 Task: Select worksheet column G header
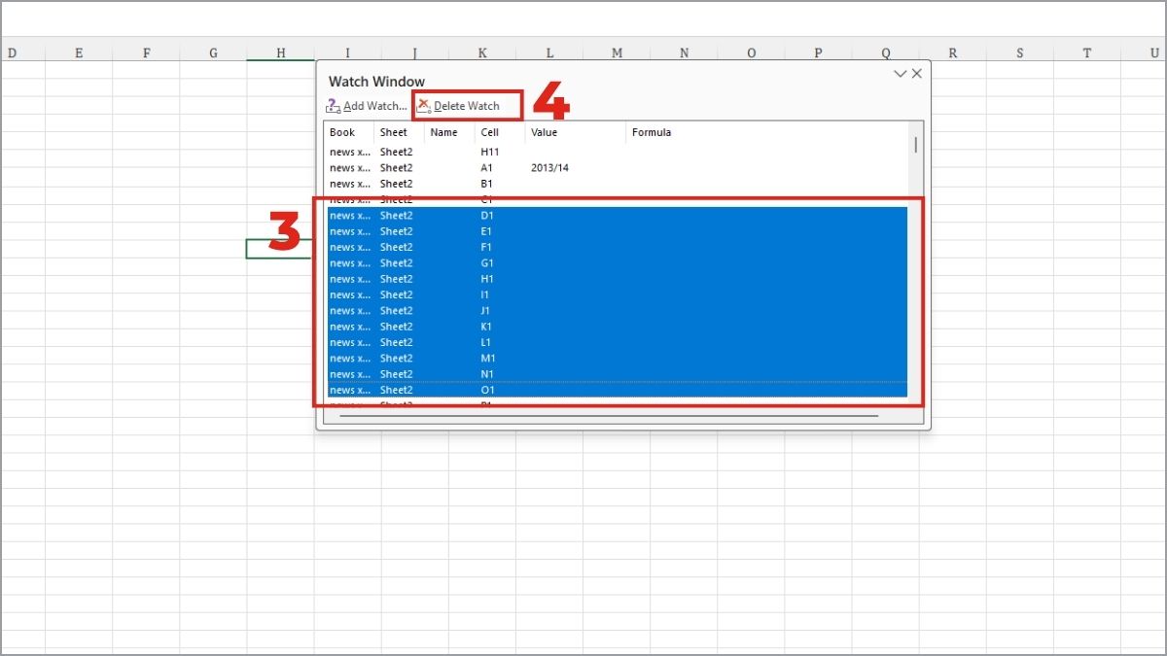213,53
